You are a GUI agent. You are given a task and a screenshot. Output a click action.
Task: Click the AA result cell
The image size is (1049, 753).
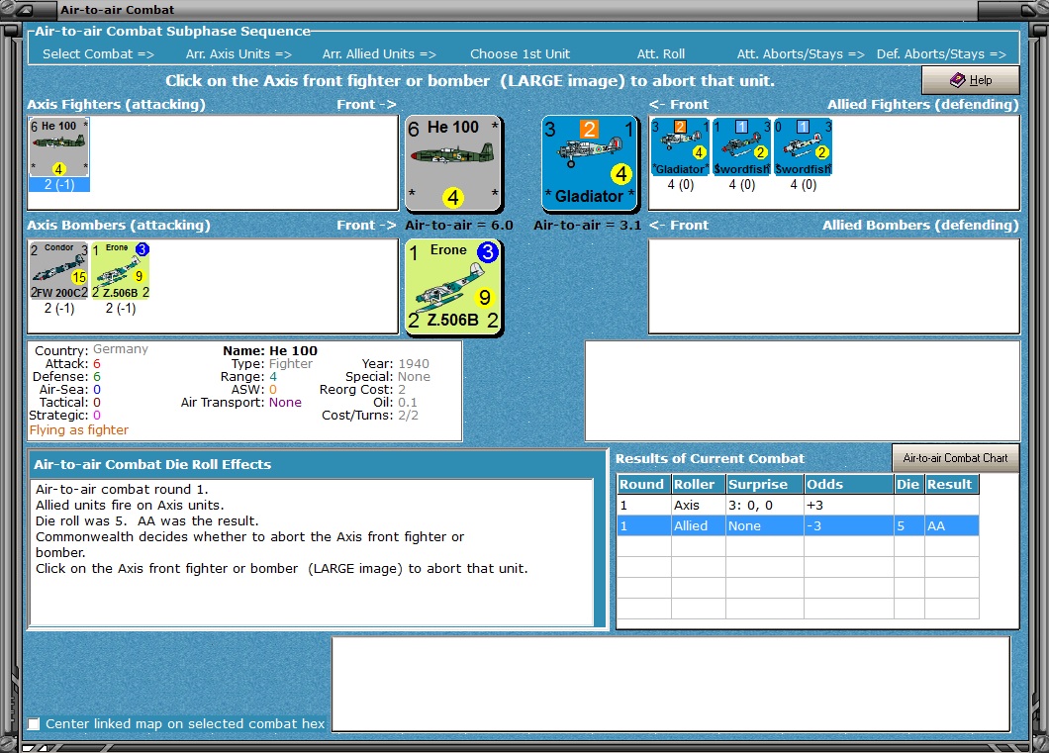click(951, 525)
